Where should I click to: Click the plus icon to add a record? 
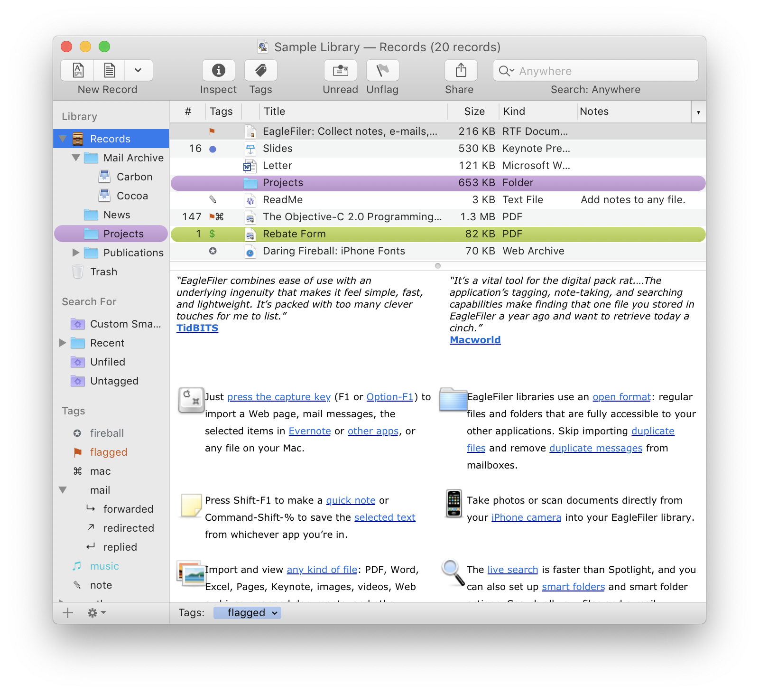click(x=68, y=613)
